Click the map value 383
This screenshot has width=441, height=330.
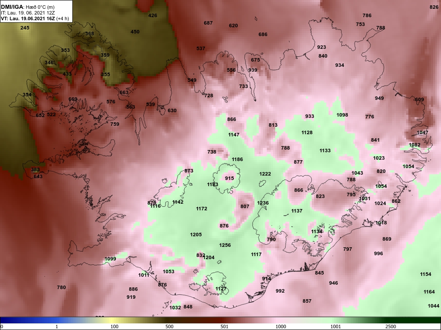tap(35, 169)
